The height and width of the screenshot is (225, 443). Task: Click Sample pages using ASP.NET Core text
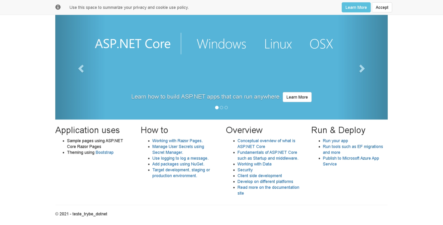coord(95,144)
